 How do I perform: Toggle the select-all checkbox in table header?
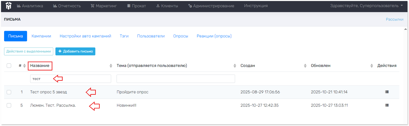(9, 66)
